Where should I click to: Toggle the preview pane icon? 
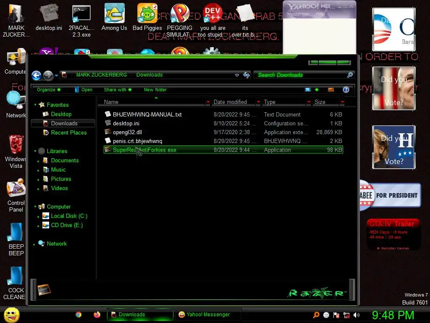tap(331, 90)
